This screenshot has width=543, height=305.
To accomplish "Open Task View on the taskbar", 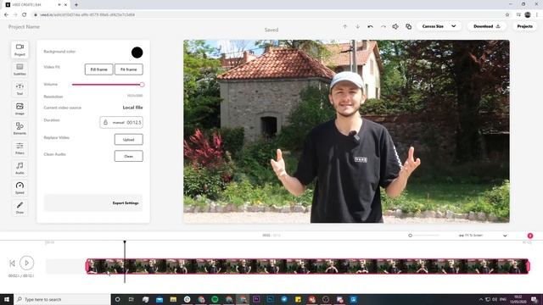I will click(132, 299).
